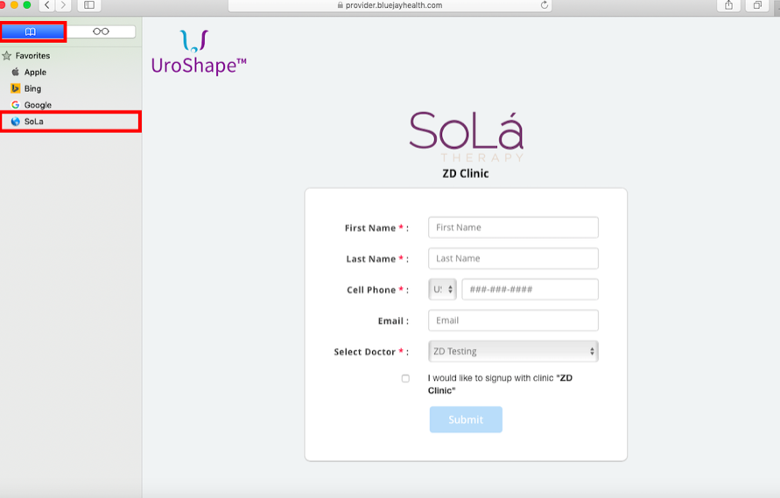Open the SoLa bookmark
The height and width of the screenshot is (498, 780).
(71, 122)
